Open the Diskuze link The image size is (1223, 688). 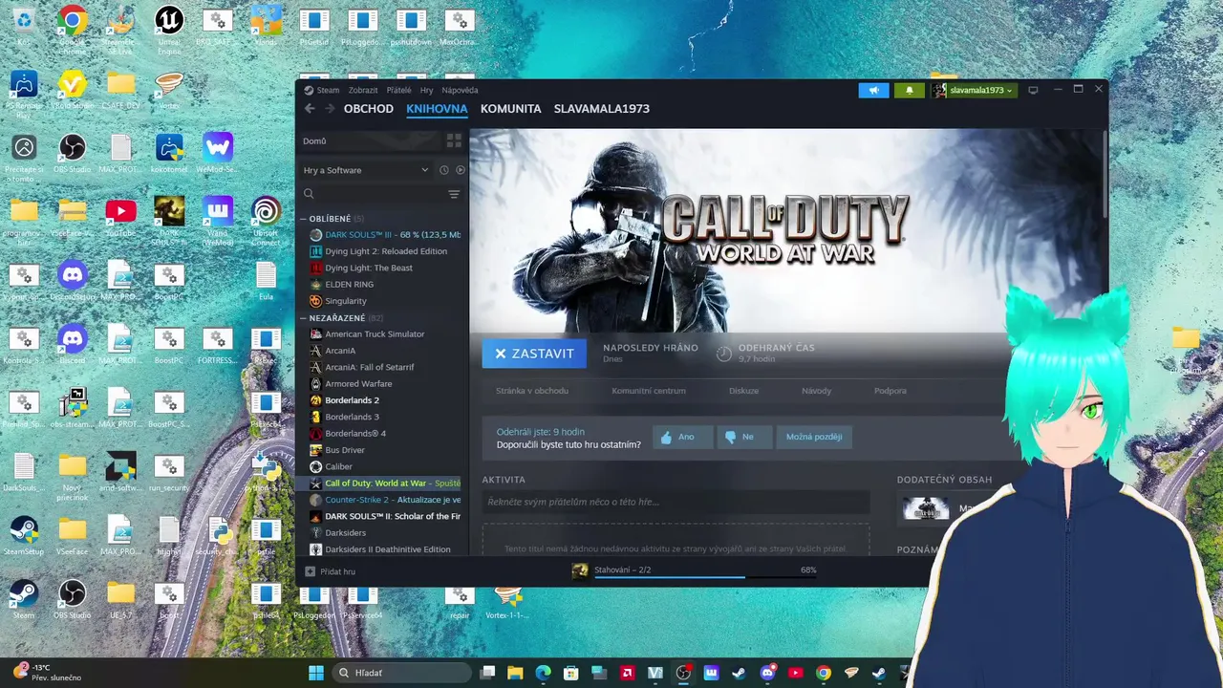[x=744, y=391]
